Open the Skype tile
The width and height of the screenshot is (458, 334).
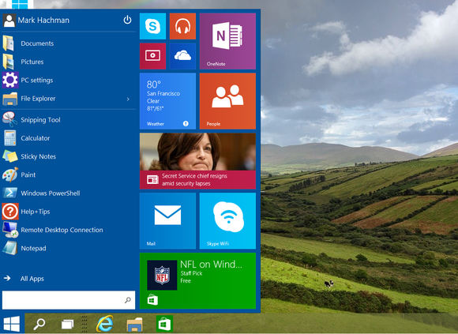click(152, 26)
